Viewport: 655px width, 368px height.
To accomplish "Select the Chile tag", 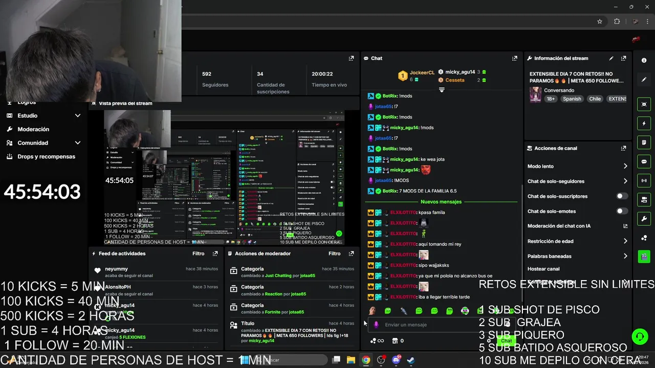I will 595,99.
